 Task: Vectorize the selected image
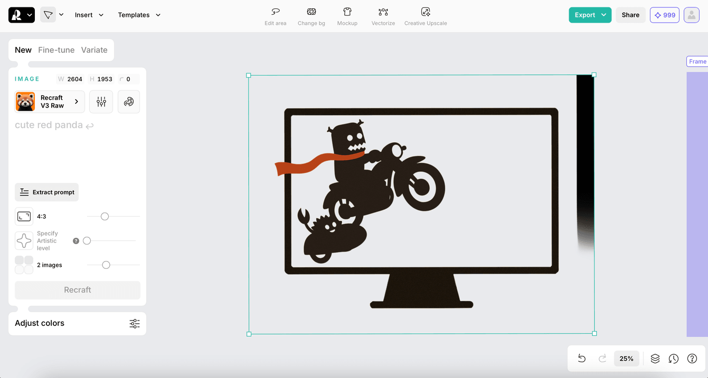pyautogui.click(x=383, y=16)
